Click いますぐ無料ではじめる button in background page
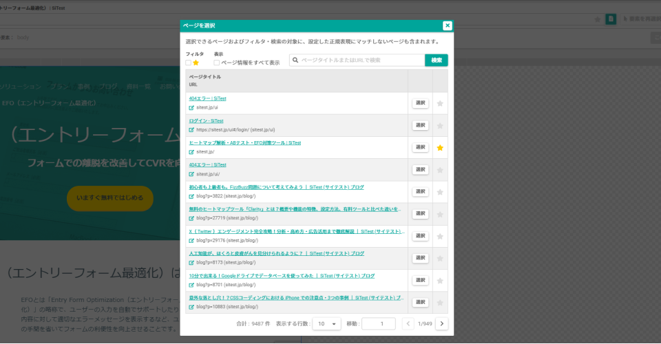 [110, 198]
